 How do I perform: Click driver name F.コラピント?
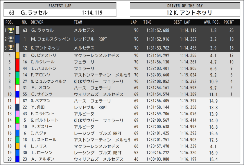pyautogui.click(x=42, y=114)
